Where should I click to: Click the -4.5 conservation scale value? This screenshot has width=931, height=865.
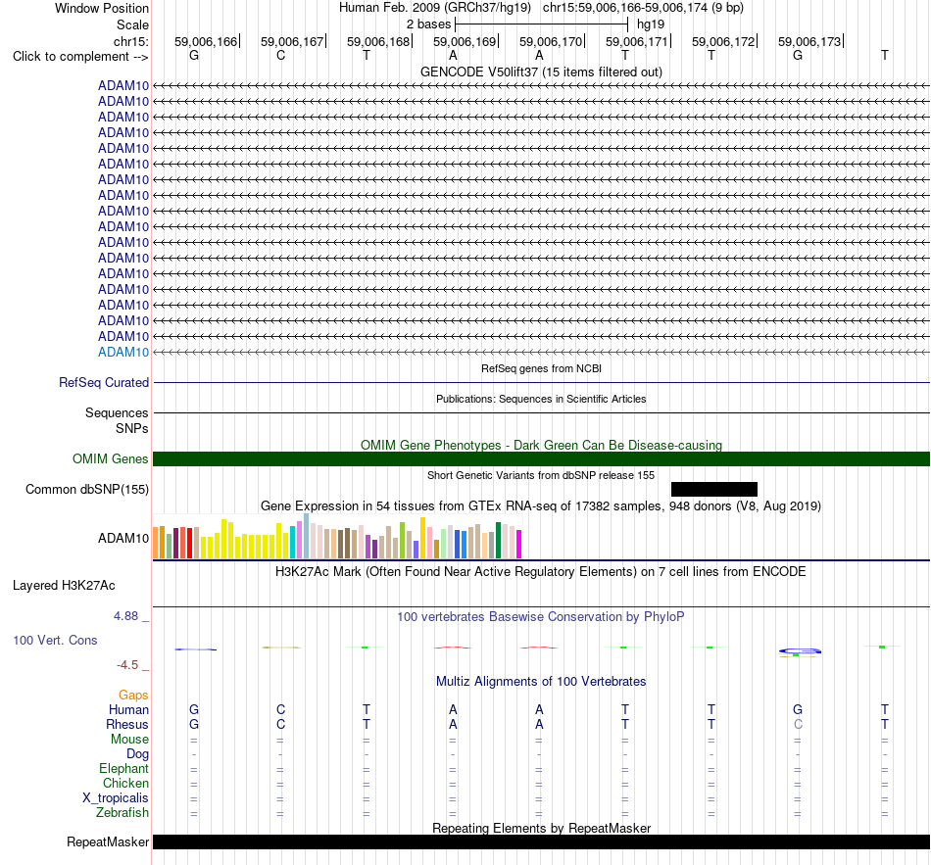pyautogui.click(x=127, y=665)
